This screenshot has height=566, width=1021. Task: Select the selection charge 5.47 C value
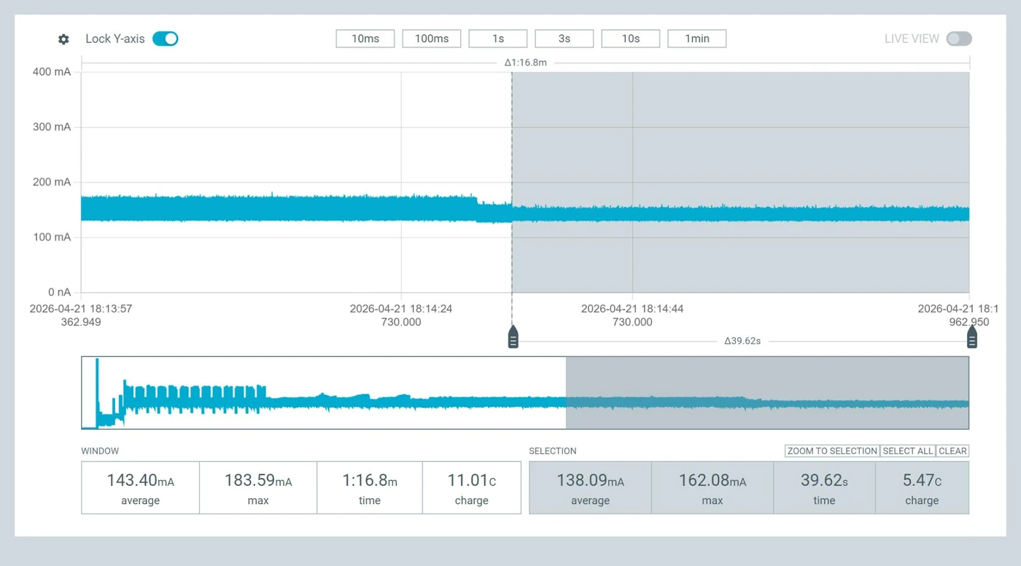922,481
